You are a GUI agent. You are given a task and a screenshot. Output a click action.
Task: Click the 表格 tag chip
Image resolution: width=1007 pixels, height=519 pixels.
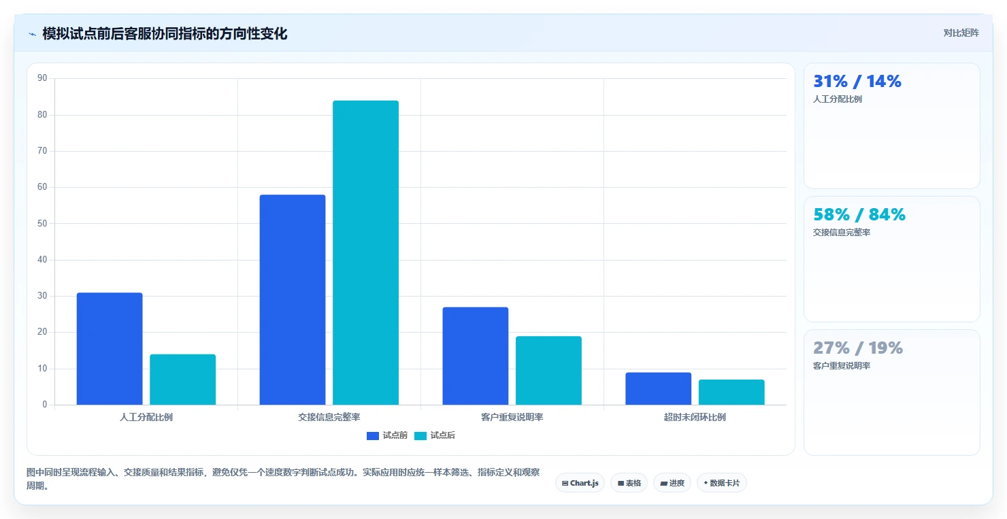coord(629,483)
